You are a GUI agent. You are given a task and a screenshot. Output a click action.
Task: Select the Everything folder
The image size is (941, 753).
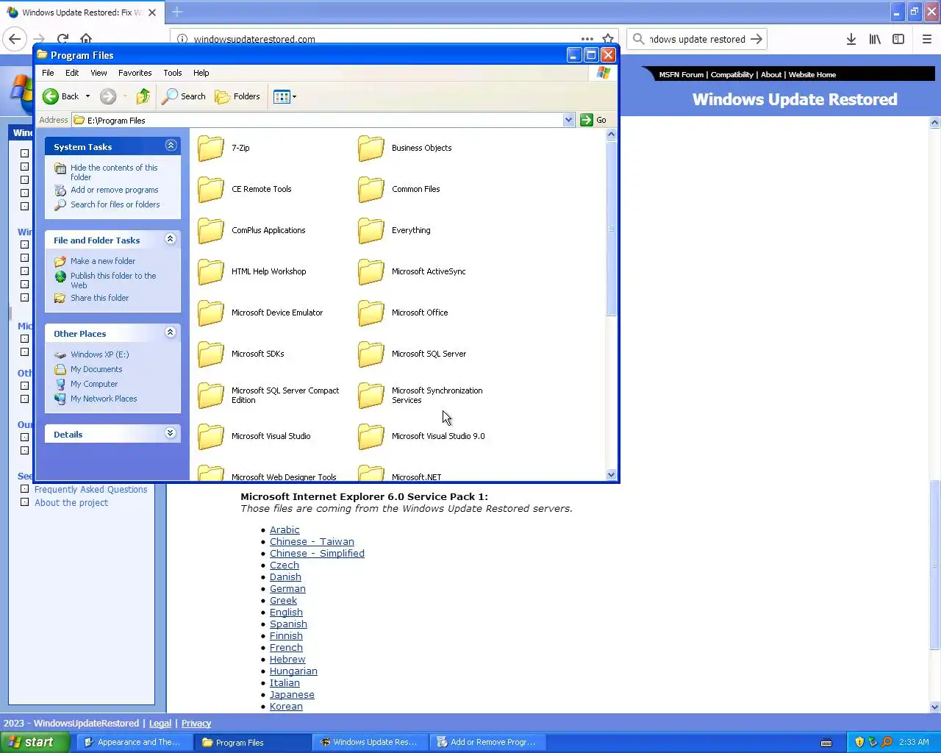pyautogui.click(x=395, y=230)
